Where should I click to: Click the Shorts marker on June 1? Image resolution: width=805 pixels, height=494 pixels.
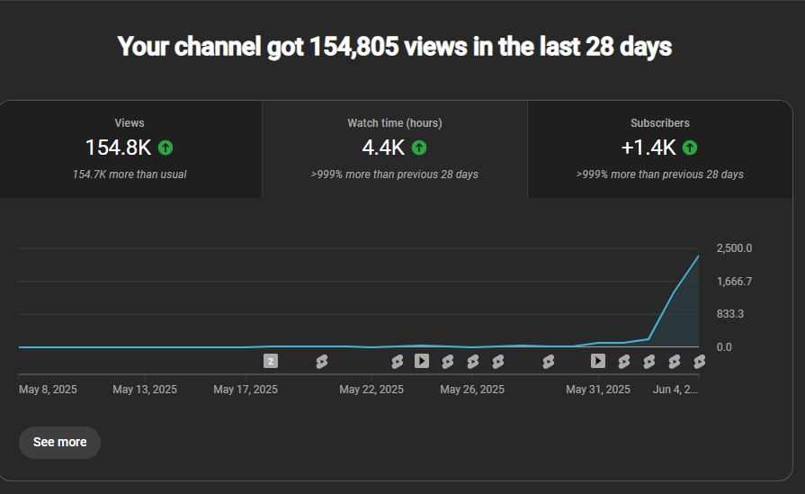[x=624, y=362]
